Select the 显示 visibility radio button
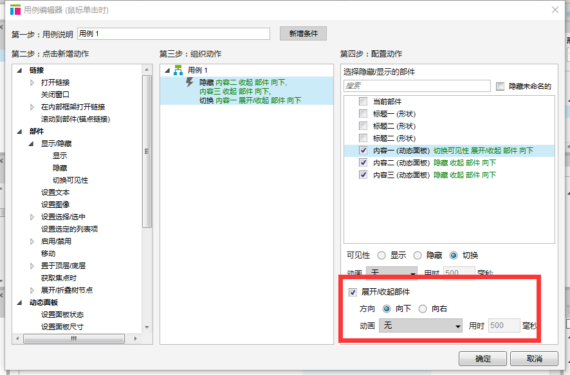 coord(382,255)
